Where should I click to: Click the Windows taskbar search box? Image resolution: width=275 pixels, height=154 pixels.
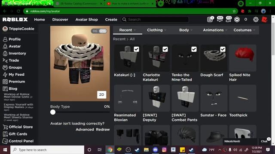point(47,150)
